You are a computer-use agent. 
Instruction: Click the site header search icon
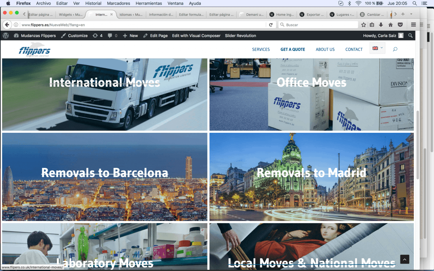click(395, 49)
